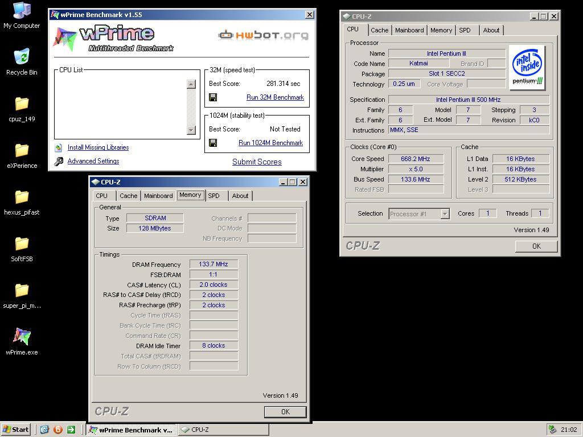This screenshot has height=437, width=583.
Task: Select Memory tab in memory CPU-Z window
Action: (190, 195)
